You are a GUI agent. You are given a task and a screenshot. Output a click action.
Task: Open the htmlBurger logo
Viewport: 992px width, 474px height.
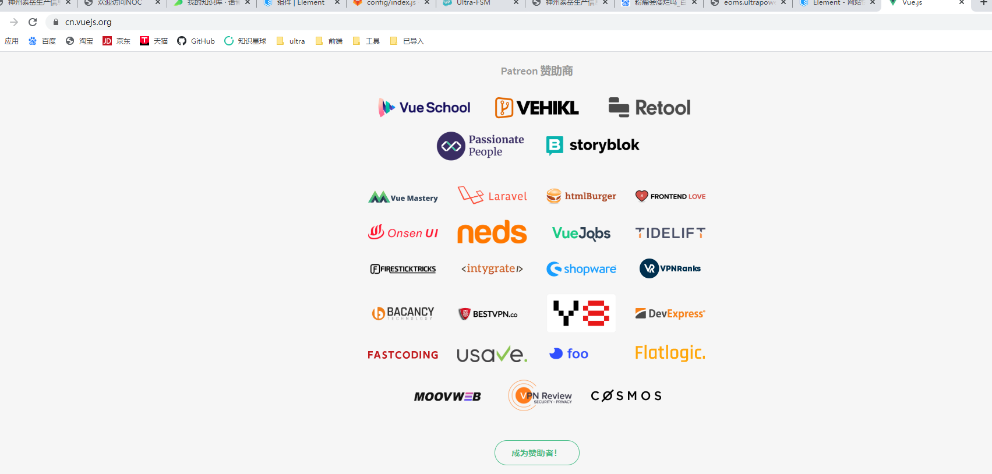tap(581, 196)
